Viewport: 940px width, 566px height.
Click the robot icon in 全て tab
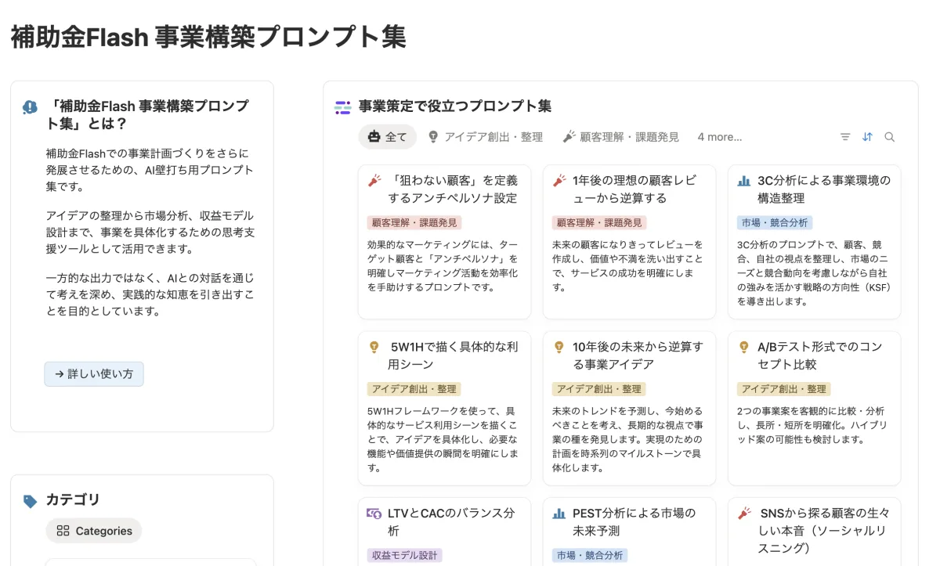pyautogui.click(x=374, y=137)
